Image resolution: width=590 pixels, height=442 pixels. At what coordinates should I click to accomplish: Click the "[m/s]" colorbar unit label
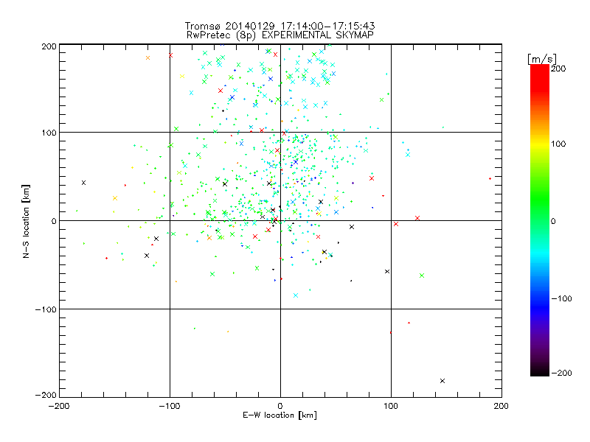[x=542, y=59]
